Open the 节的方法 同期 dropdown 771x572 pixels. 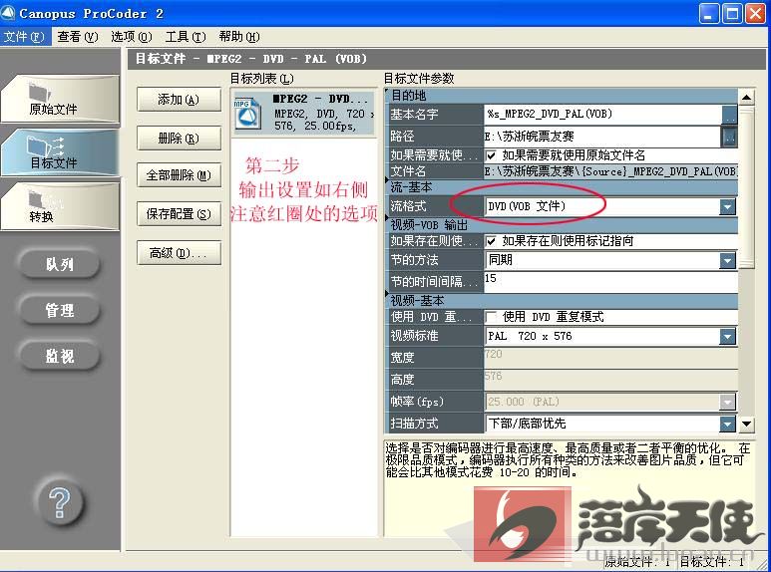click(728, 260)
